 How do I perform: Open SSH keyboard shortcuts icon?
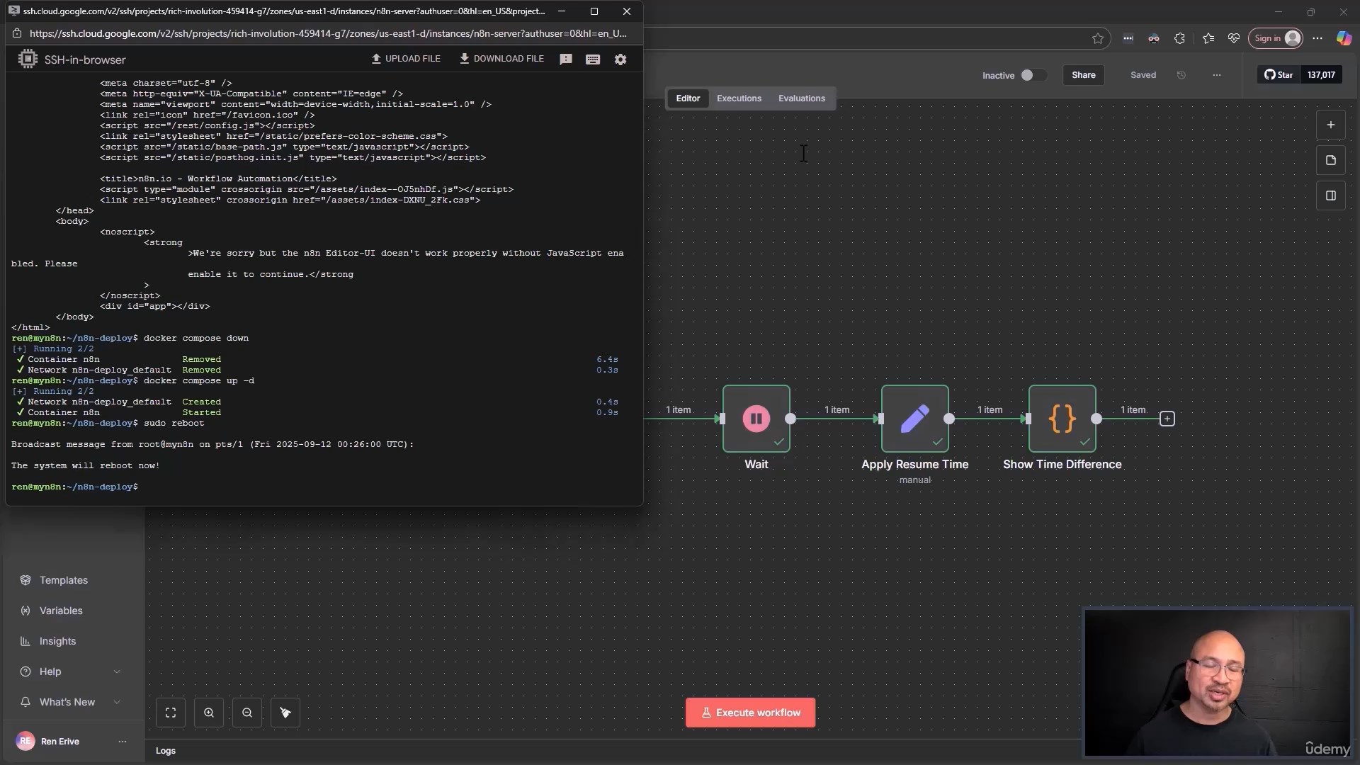[593, 59]
